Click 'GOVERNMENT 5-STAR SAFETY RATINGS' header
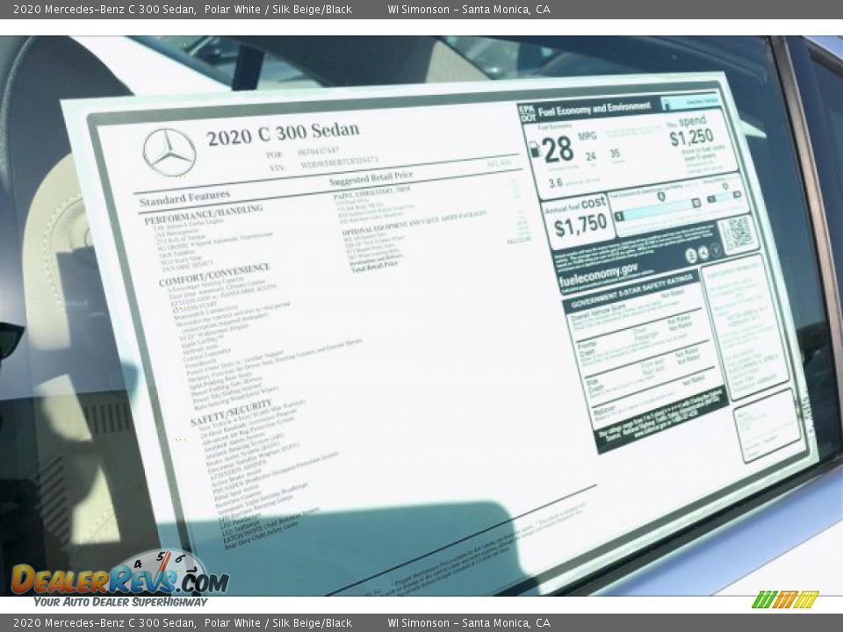The image size is (843, 632). [x=631, y=292]
